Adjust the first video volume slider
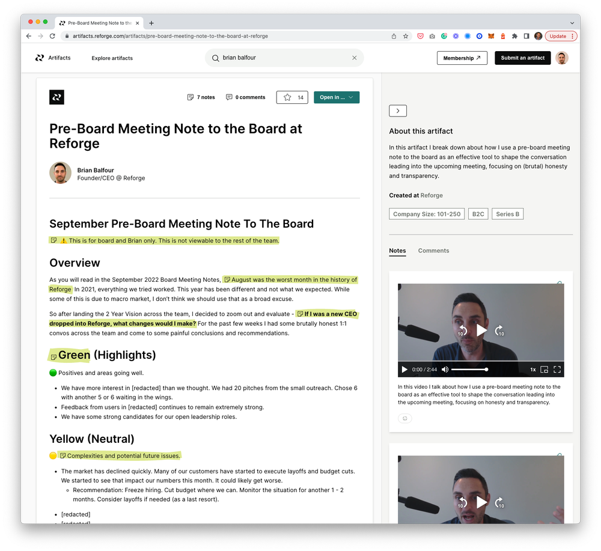Screen dimensions: 601x551 (469, 370)
